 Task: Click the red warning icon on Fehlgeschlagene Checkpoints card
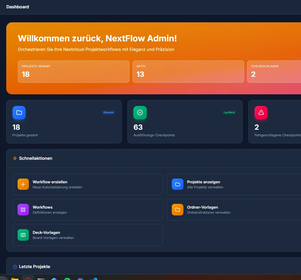pyautogui.click(x=261, y=112)
